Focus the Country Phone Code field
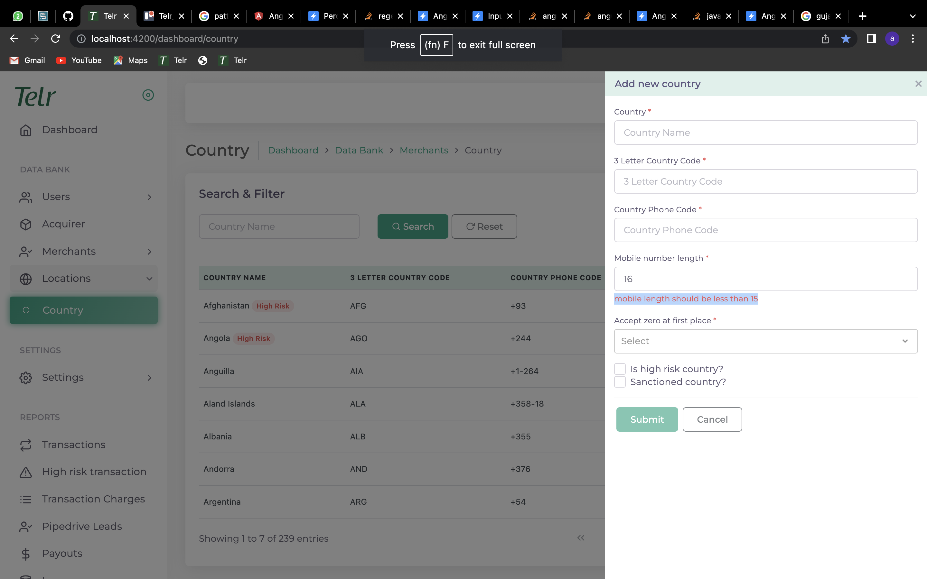The width and height of the screenshot is (927, 579). tap(765, 230)
